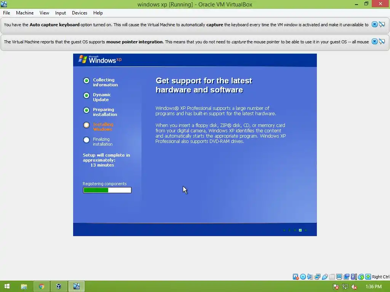Click the 1:36 PM taskbar clock
Screen dimensions: 390x292
point(374,287)
